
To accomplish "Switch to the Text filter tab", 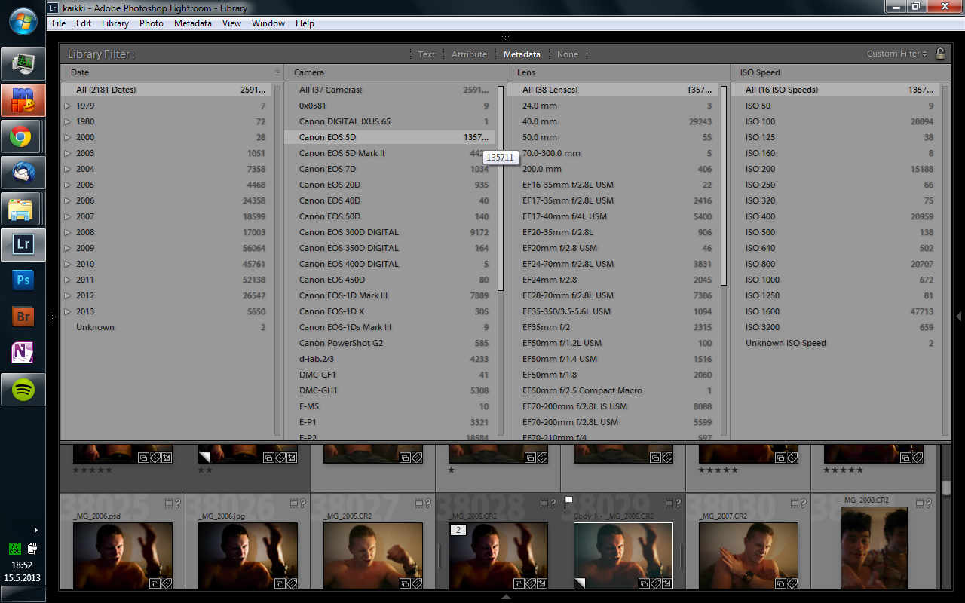I will 427,54.
